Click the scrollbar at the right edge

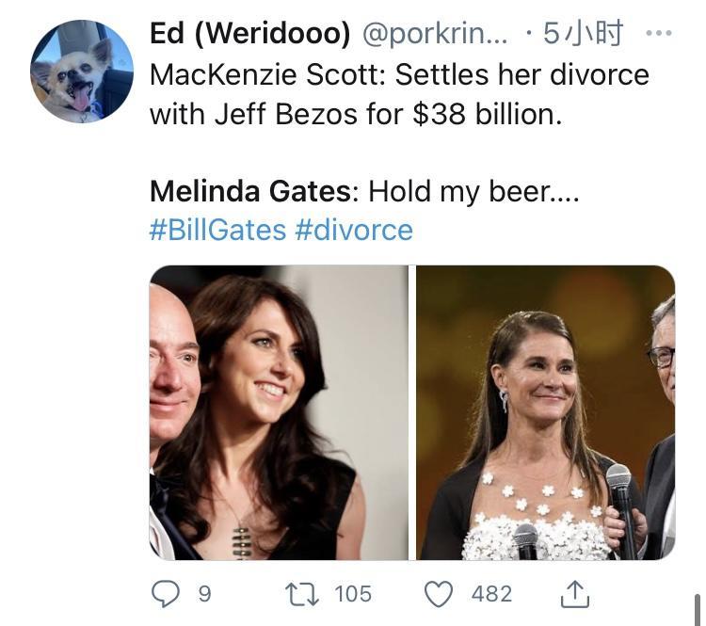pos(698,608)
